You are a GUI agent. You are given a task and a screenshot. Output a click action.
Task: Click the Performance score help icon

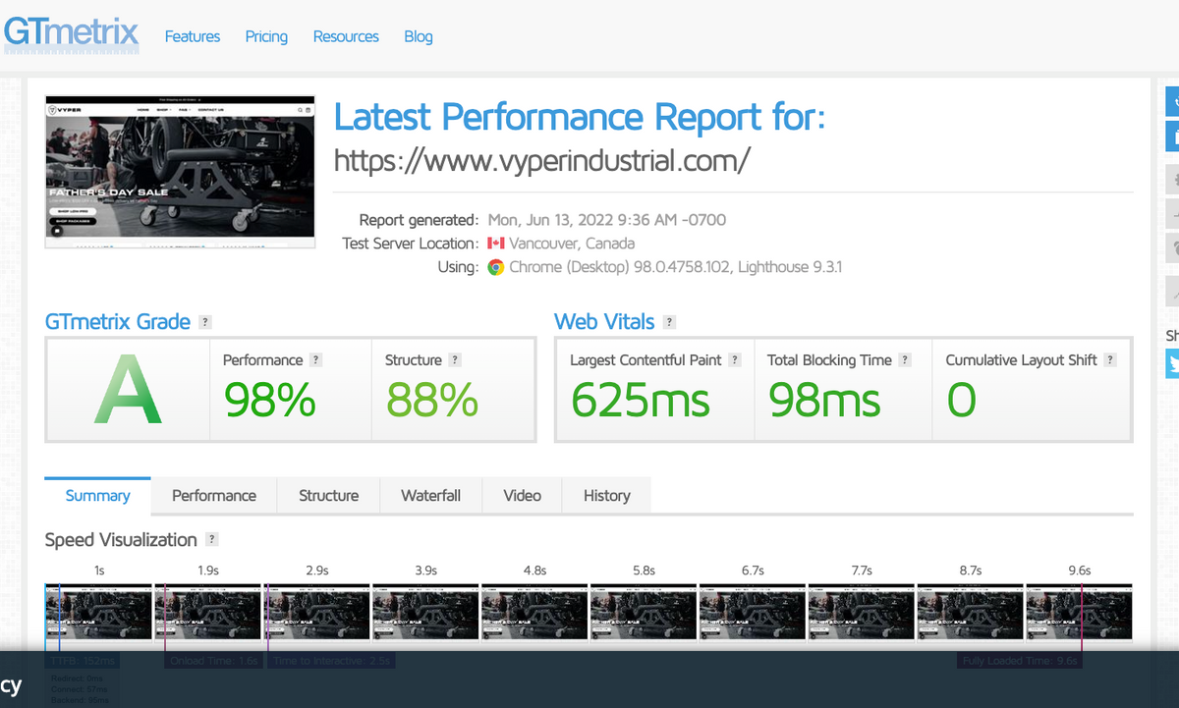[315, 360]
